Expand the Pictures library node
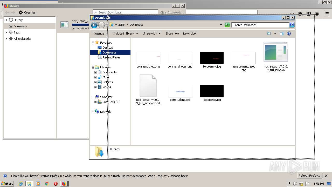332x187 pixels. click(95, 82)
